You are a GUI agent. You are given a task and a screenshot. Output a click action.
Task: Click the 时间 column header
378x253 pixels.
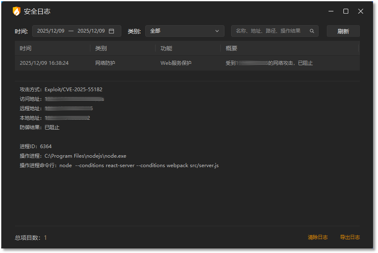26,48
